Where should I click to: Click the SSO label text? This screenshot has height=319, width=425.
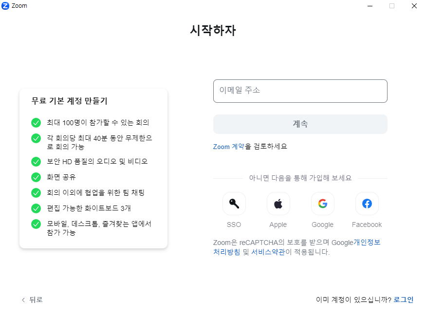(x=234, y=225)
